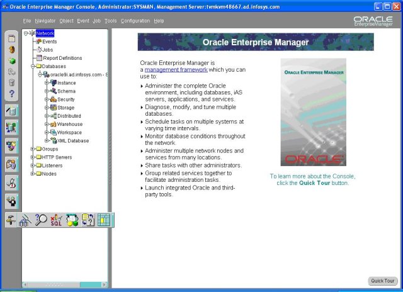The image size is (403, 292).
Task: Click the orange face icon in the side toolbar
Action: coord(12,50)
